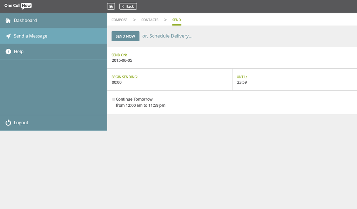Click the Help question mark icon
The height and width of the screenshot is (209, 357).
8,52
